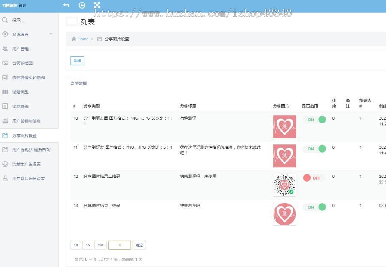Expand the 系统设置 dropdown chevron
The width and height of the screenshot is (386, 267).
pyautogui.click(x=51, y=34)
